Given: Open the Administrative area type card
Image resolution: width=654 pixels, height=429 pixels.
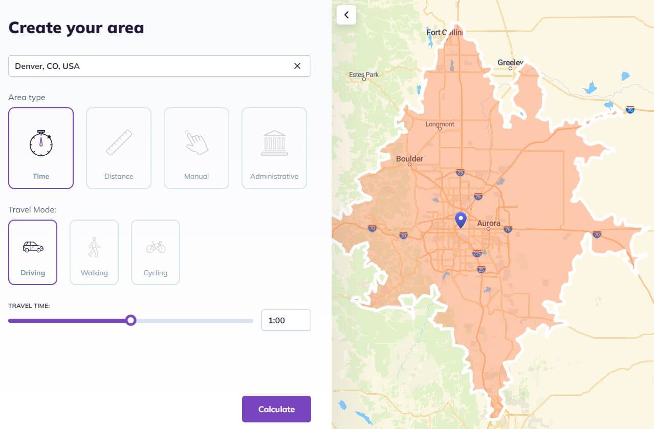Looking at the screenshot, I should click(274, 148).
